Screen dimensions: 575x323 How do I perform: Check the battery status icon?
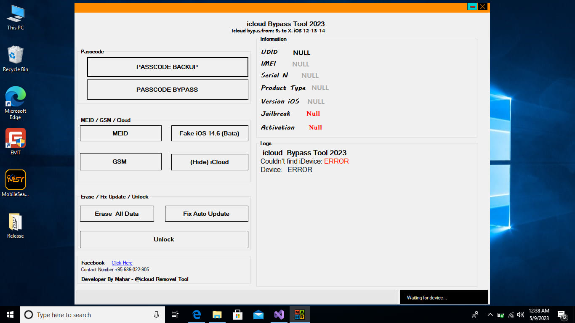(500, 315)
